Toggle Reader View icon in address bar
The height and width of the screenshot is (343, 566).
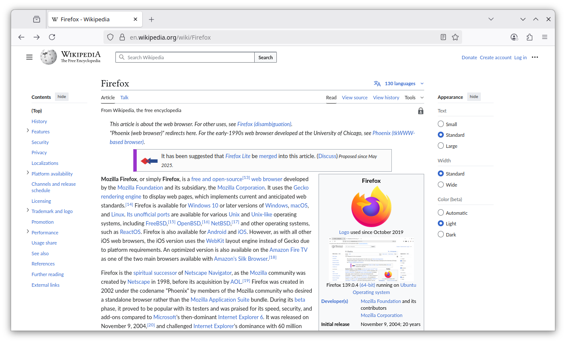443,37
